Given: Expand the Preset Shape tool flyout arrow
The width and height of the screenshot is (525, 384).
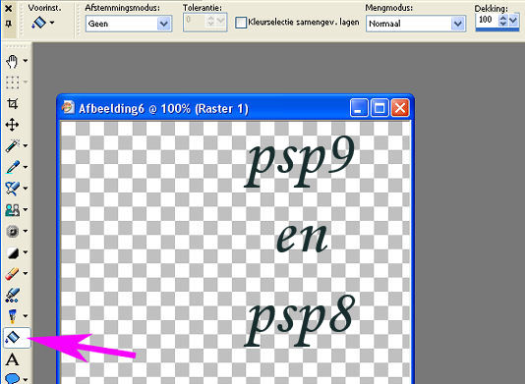Looking at the screenshot, I should coord(26,379).
